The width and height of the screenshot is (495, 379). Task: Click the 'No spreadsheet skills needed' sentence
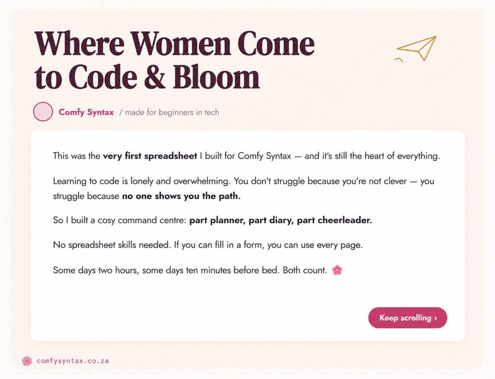(x=112, y=245)
